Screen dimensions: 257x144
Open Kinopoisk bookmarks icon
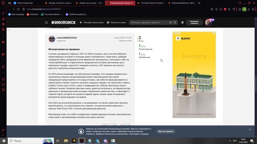tap(182, 22)
